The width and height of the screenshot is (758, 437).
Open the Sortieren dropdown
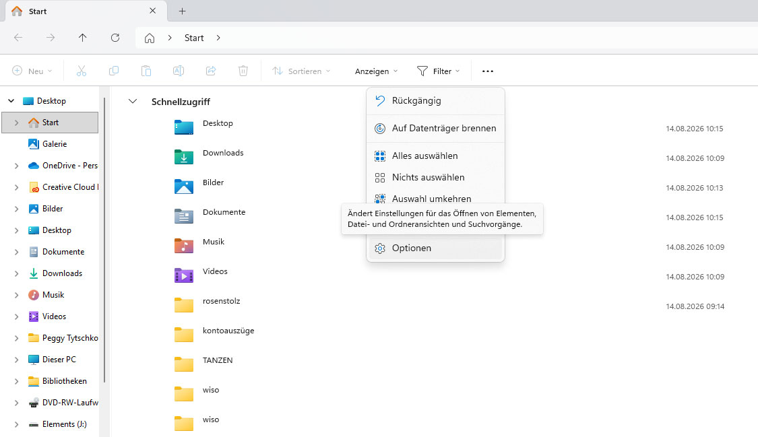pyautogui.click(x=301, y=71)
